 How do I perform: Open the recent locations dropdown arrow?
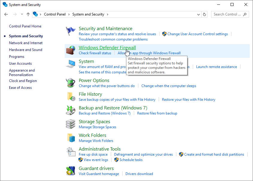tap(22, 14)
